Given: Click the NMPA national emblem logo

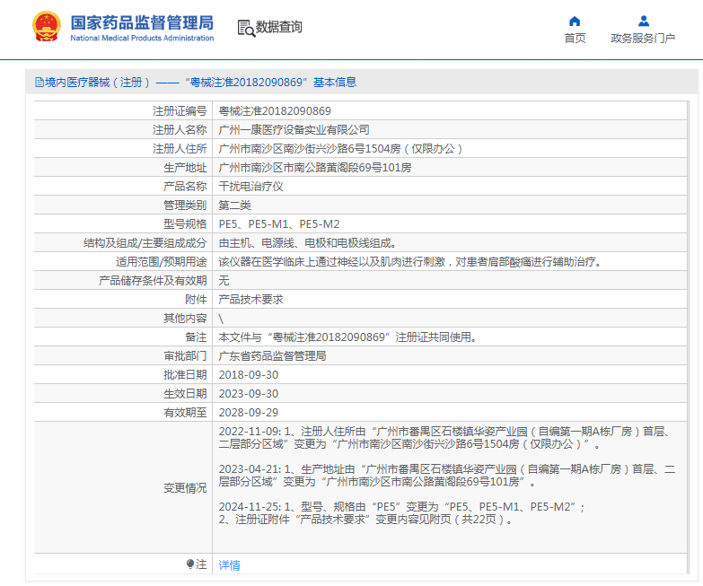Looking at the screenshot, I should coord(47,27).
